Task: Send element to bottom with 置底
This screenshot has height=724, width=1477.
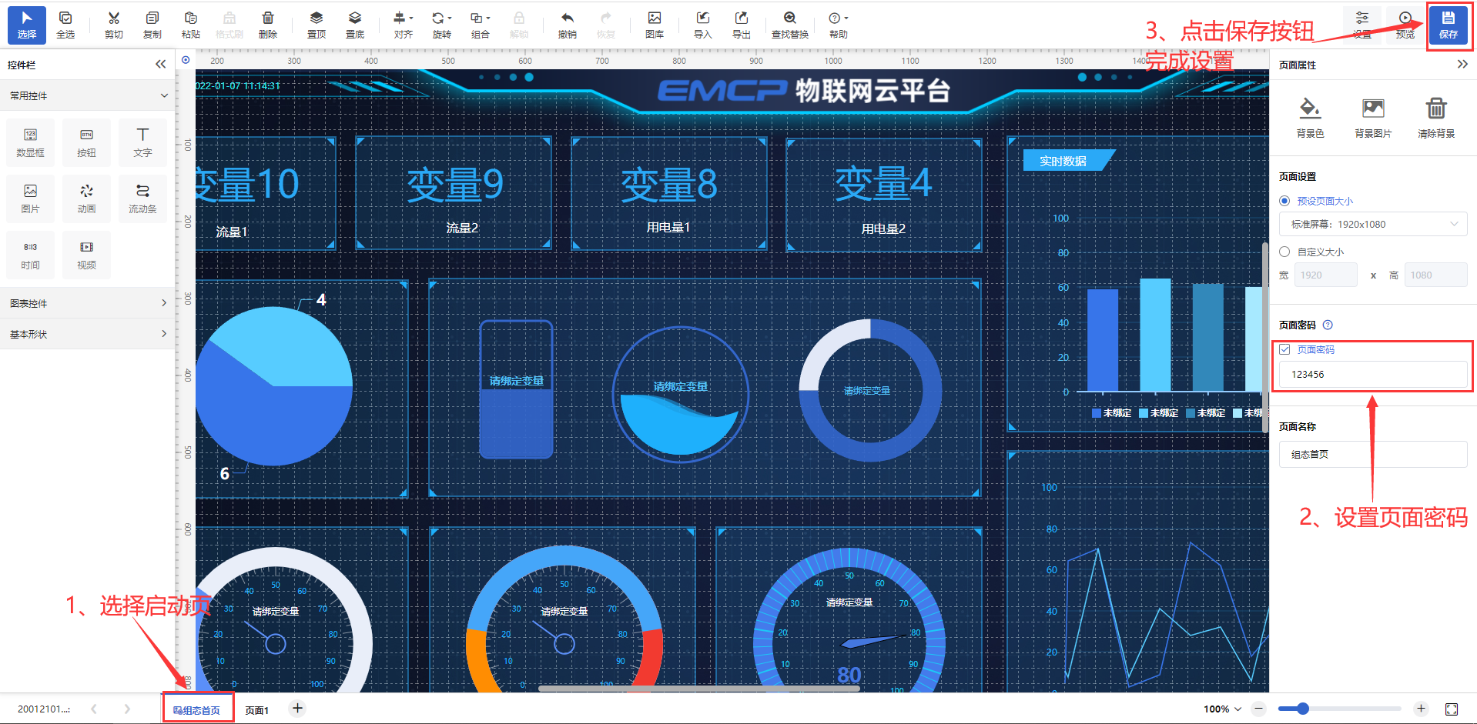Action: (x=355, y=25)
